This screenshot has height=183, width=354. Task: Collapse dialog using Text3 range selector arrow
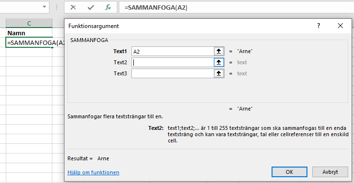coord(219,73)
